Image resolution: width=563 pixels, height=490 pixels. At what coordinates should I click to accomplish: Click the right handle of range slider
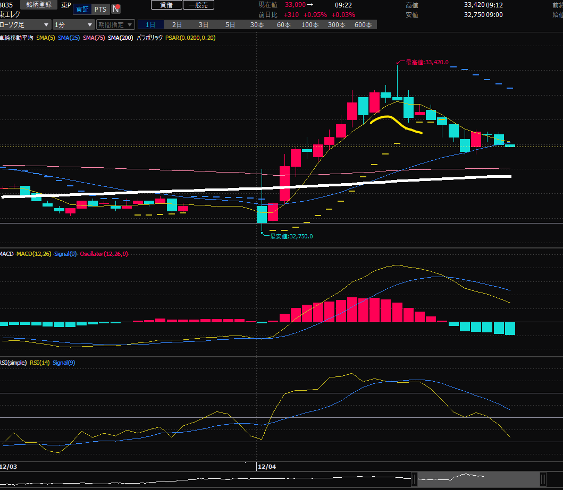point(543,479)
